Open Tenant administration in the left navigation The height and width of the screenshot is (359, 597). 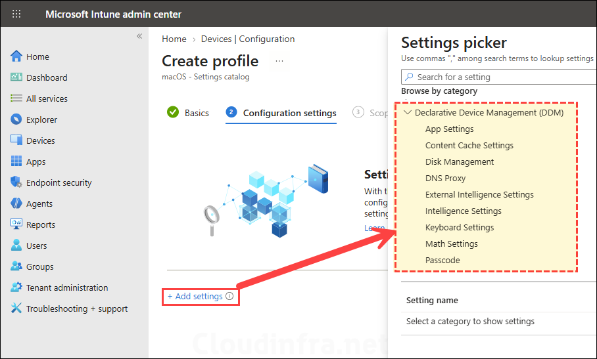click(x=67, y=287)
